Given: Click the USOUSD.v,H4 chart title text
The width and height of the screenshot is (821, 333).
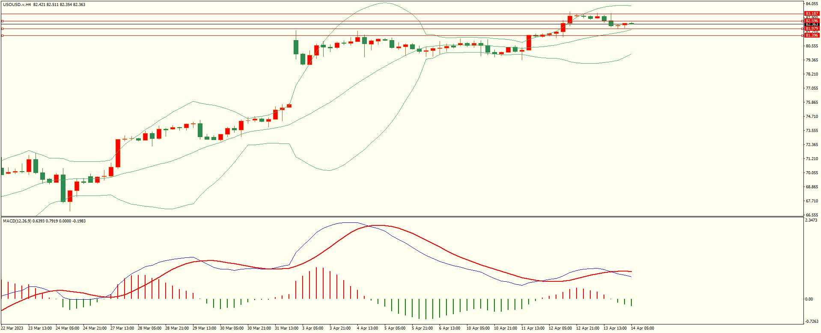Looking at the screenshot, I should coord(17,5).
